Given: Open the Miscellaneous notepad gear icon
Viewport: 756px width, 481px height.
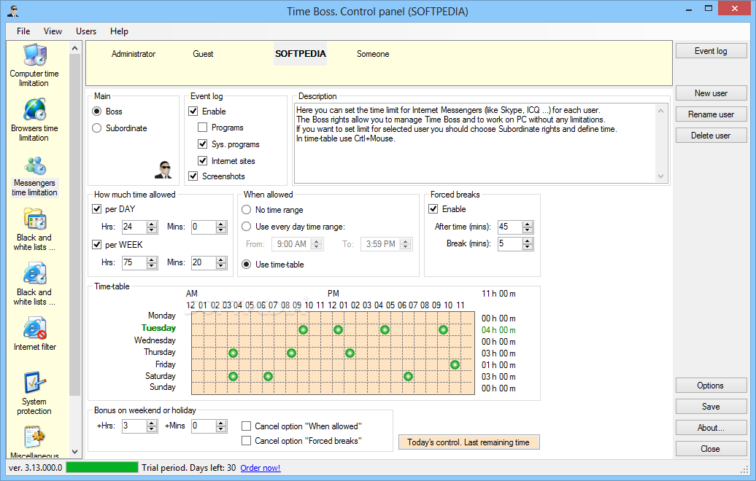Looking at the screenshot, I should pos(35,437).
